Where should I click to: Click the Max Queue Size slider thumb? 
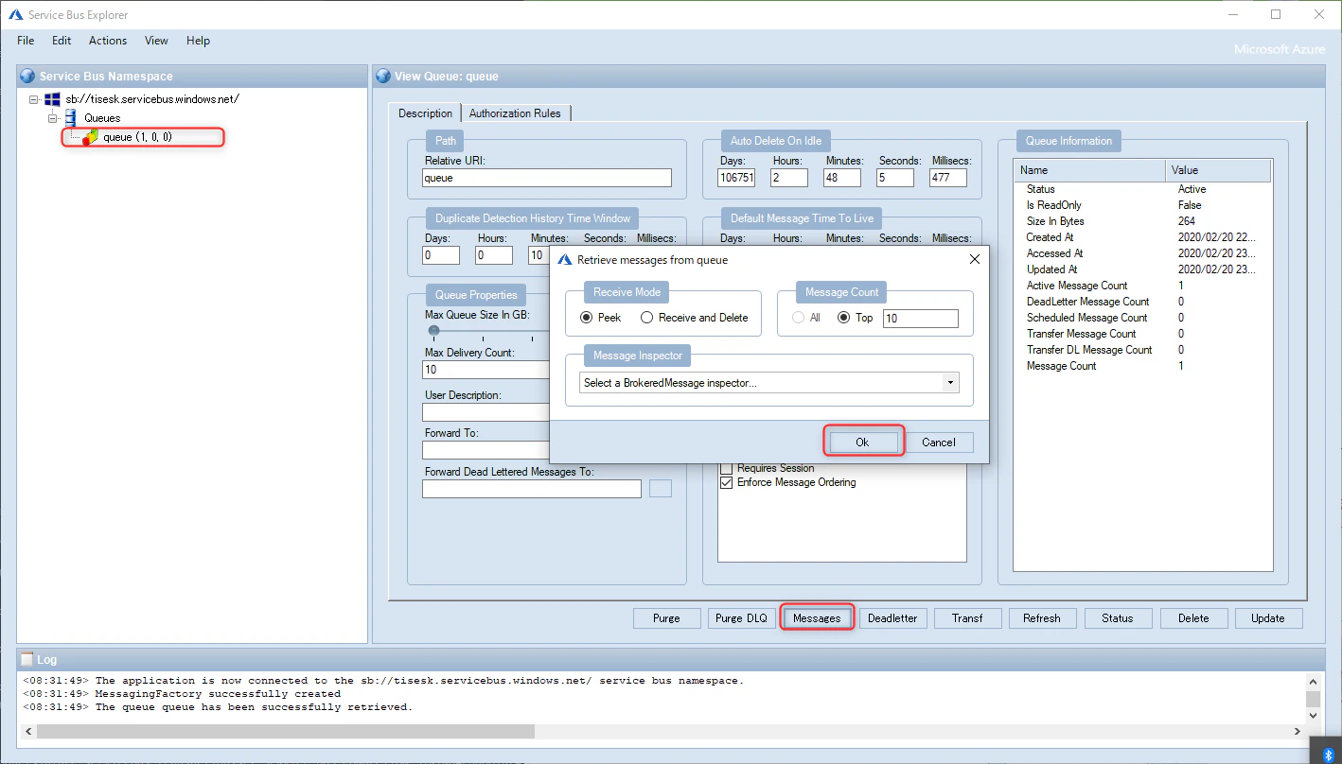point(433,330)
